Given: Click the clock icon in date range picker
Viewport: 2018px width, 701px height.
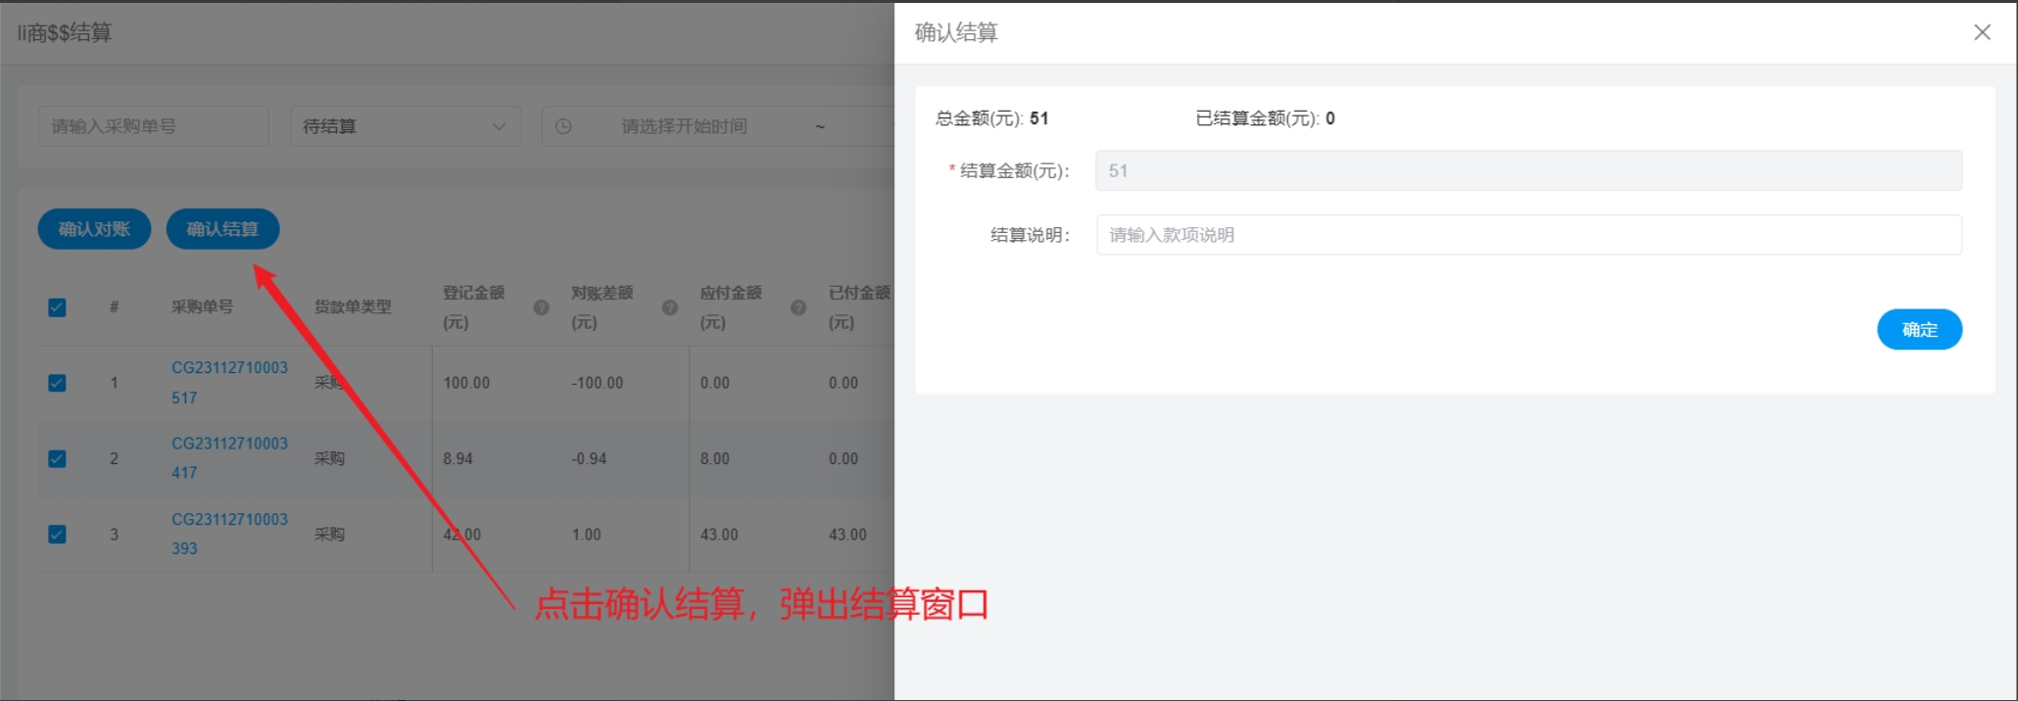Looking at the screenshot, I should coord(563,126).
